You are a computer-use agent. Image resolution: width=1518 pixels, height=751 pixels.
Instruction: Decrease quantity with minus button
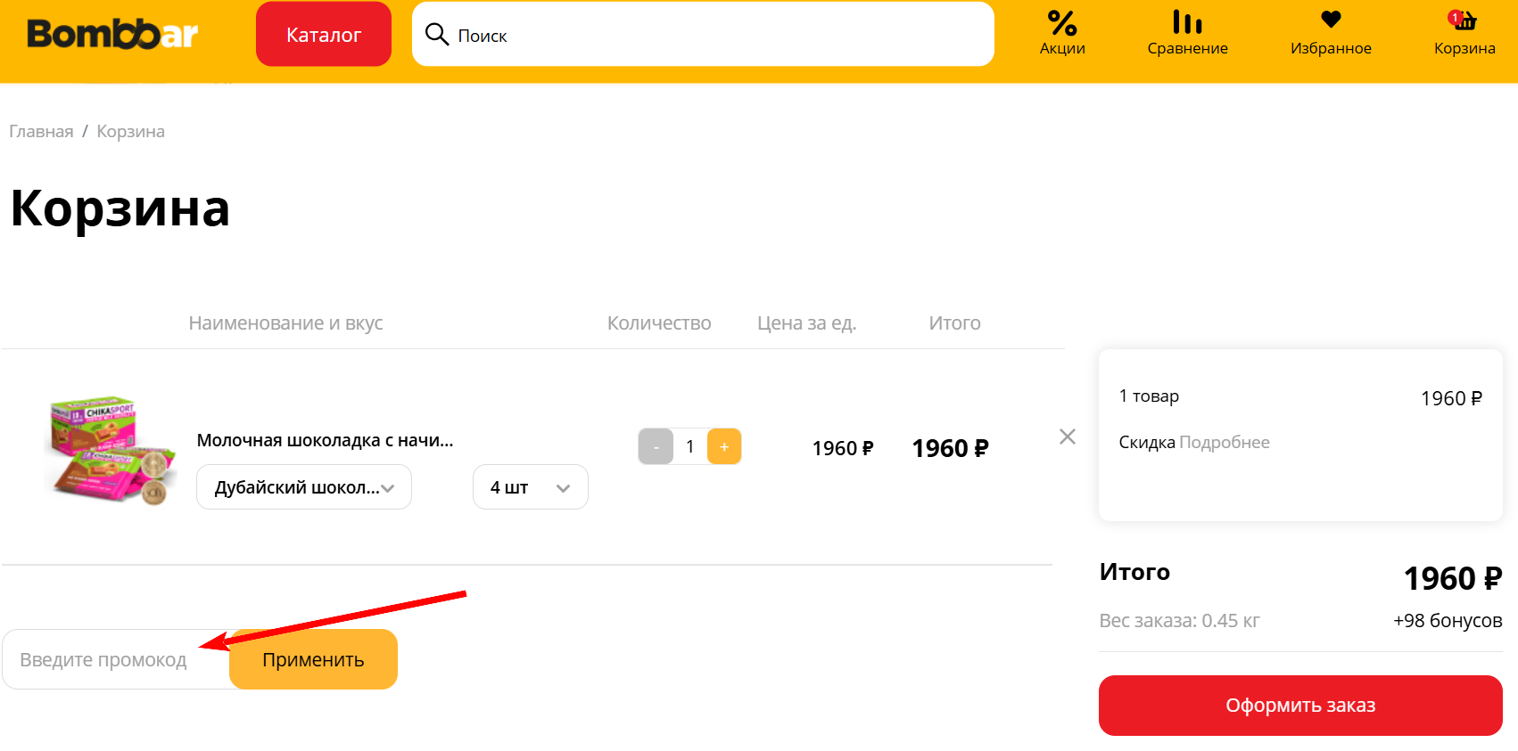pyautogui.click(x=656, y=446)
